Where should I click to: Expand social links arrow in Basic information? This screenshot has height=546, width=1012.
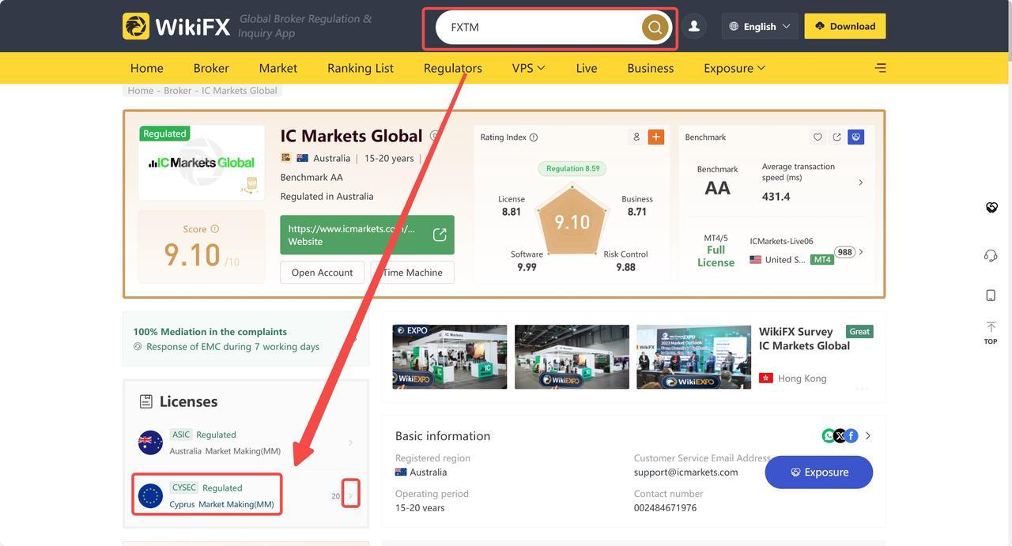coord(868,435)
